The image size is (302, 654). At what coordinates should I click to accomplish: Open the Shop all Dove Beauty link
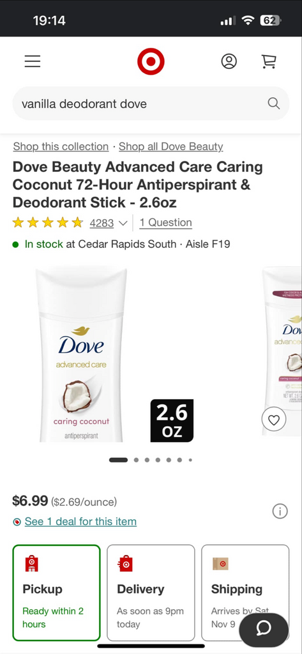tap(171, 146)
